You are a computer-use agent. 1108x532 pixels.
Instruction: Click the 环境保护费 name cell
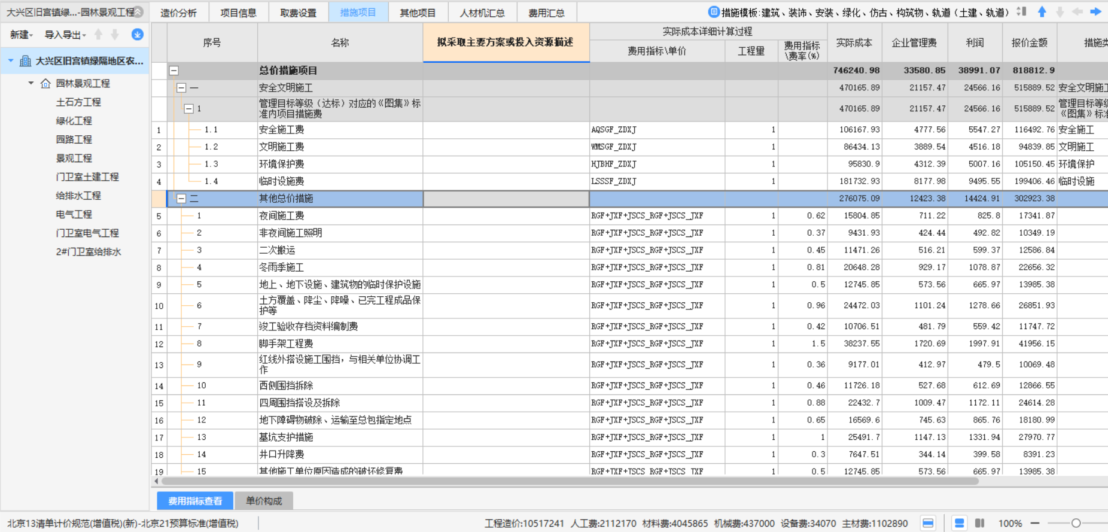340,165
